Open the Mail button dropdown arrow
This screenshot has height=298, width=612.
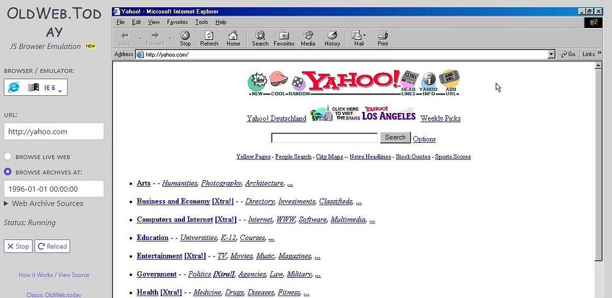365,35
